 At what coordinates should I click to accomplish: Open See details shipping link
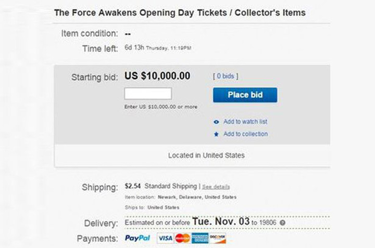[216, 187]
